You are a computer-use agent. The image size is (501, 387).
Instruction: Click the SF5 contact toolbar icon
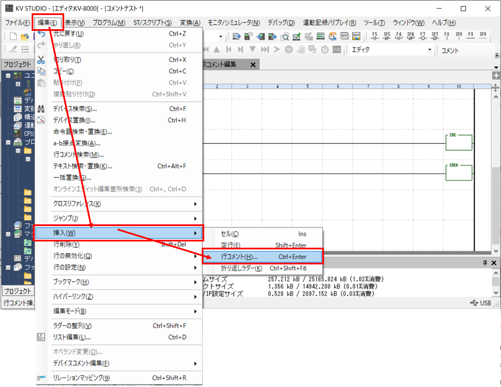pos(387,36)
